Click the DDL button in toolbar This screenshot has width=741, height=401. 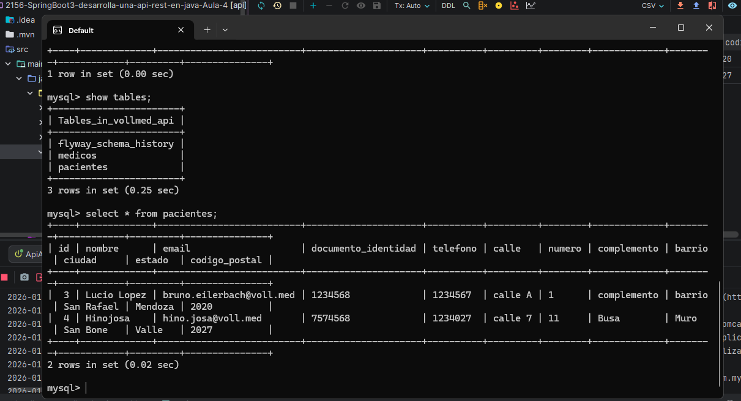click(448, 6)
